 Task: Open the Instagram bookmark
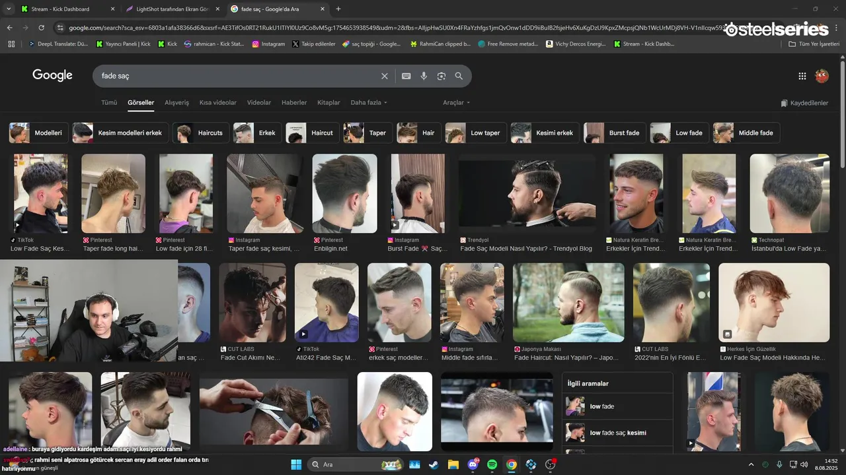[268, 44]
